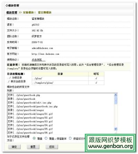Click the release date 2009-7-01
Viewport: 138px width, 154px height.
37,42
